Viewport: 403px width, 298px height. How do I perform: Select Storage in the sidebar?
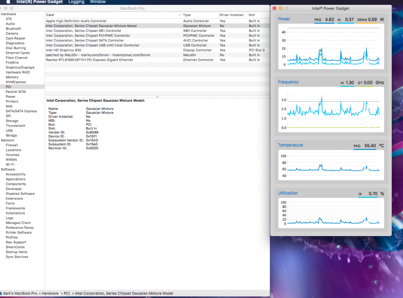12,121
